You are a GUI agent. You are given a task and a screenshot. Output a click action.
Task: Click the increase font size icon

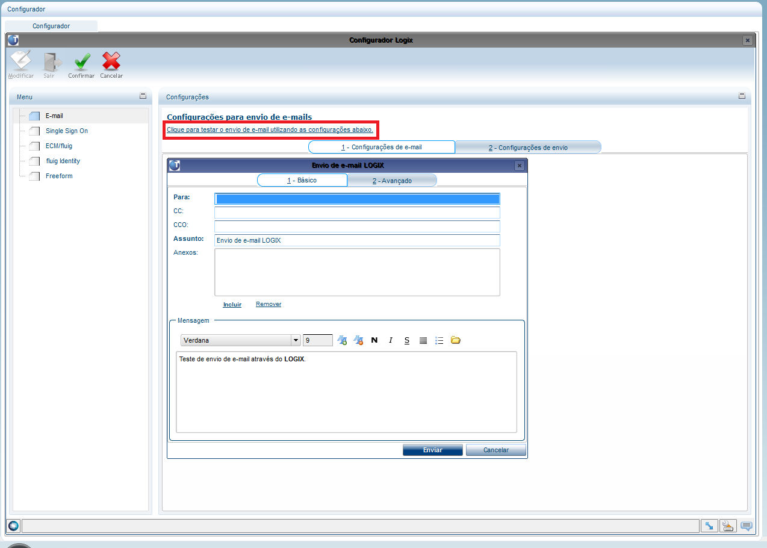pos(342,340)
